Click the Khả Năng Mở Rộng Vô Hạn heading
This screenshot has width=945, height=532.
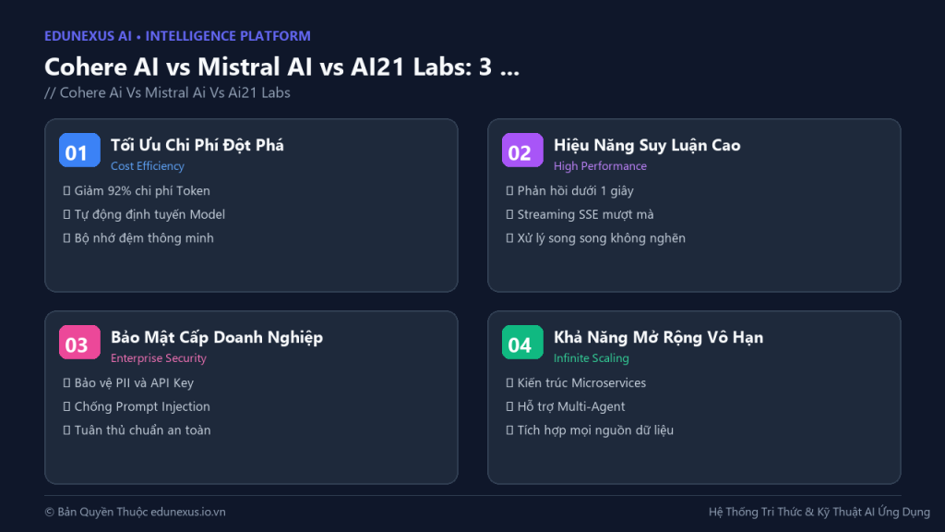(659, 337)
